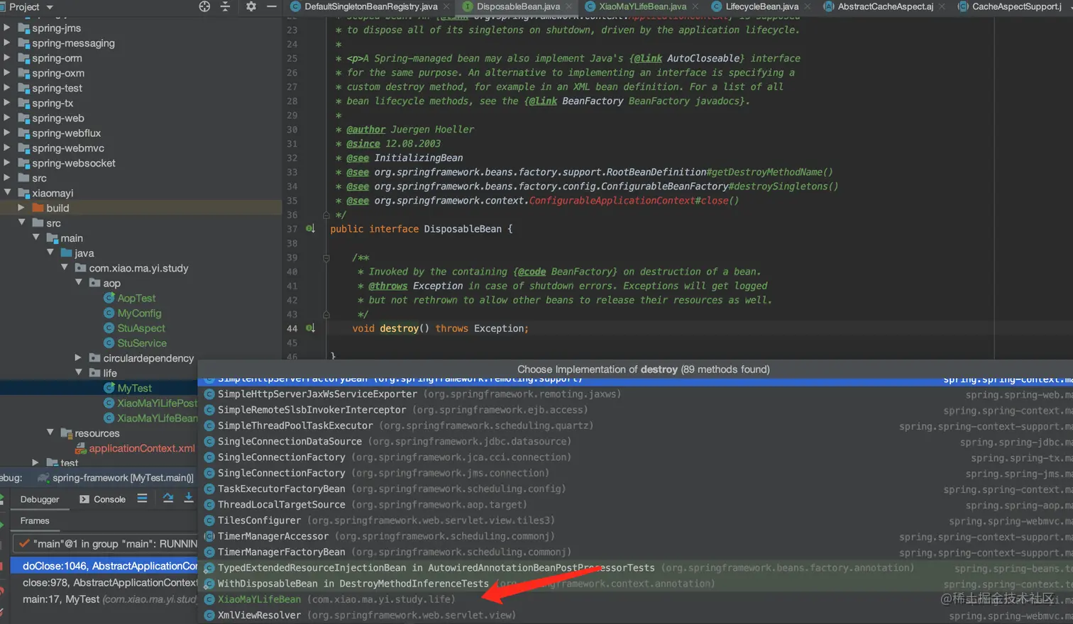1073x624 pixels.
Task: Click the Step Over debugger icon
Action: click(168, 498)
